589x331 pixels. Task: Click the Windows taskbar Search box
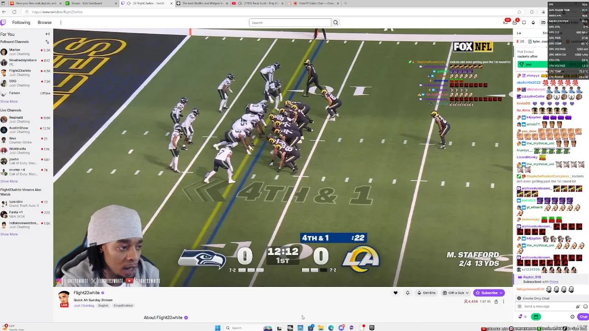coord(242,328)
